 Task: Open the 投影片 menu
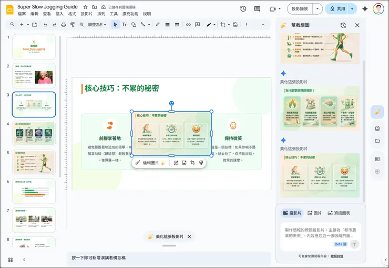point(86,14)
